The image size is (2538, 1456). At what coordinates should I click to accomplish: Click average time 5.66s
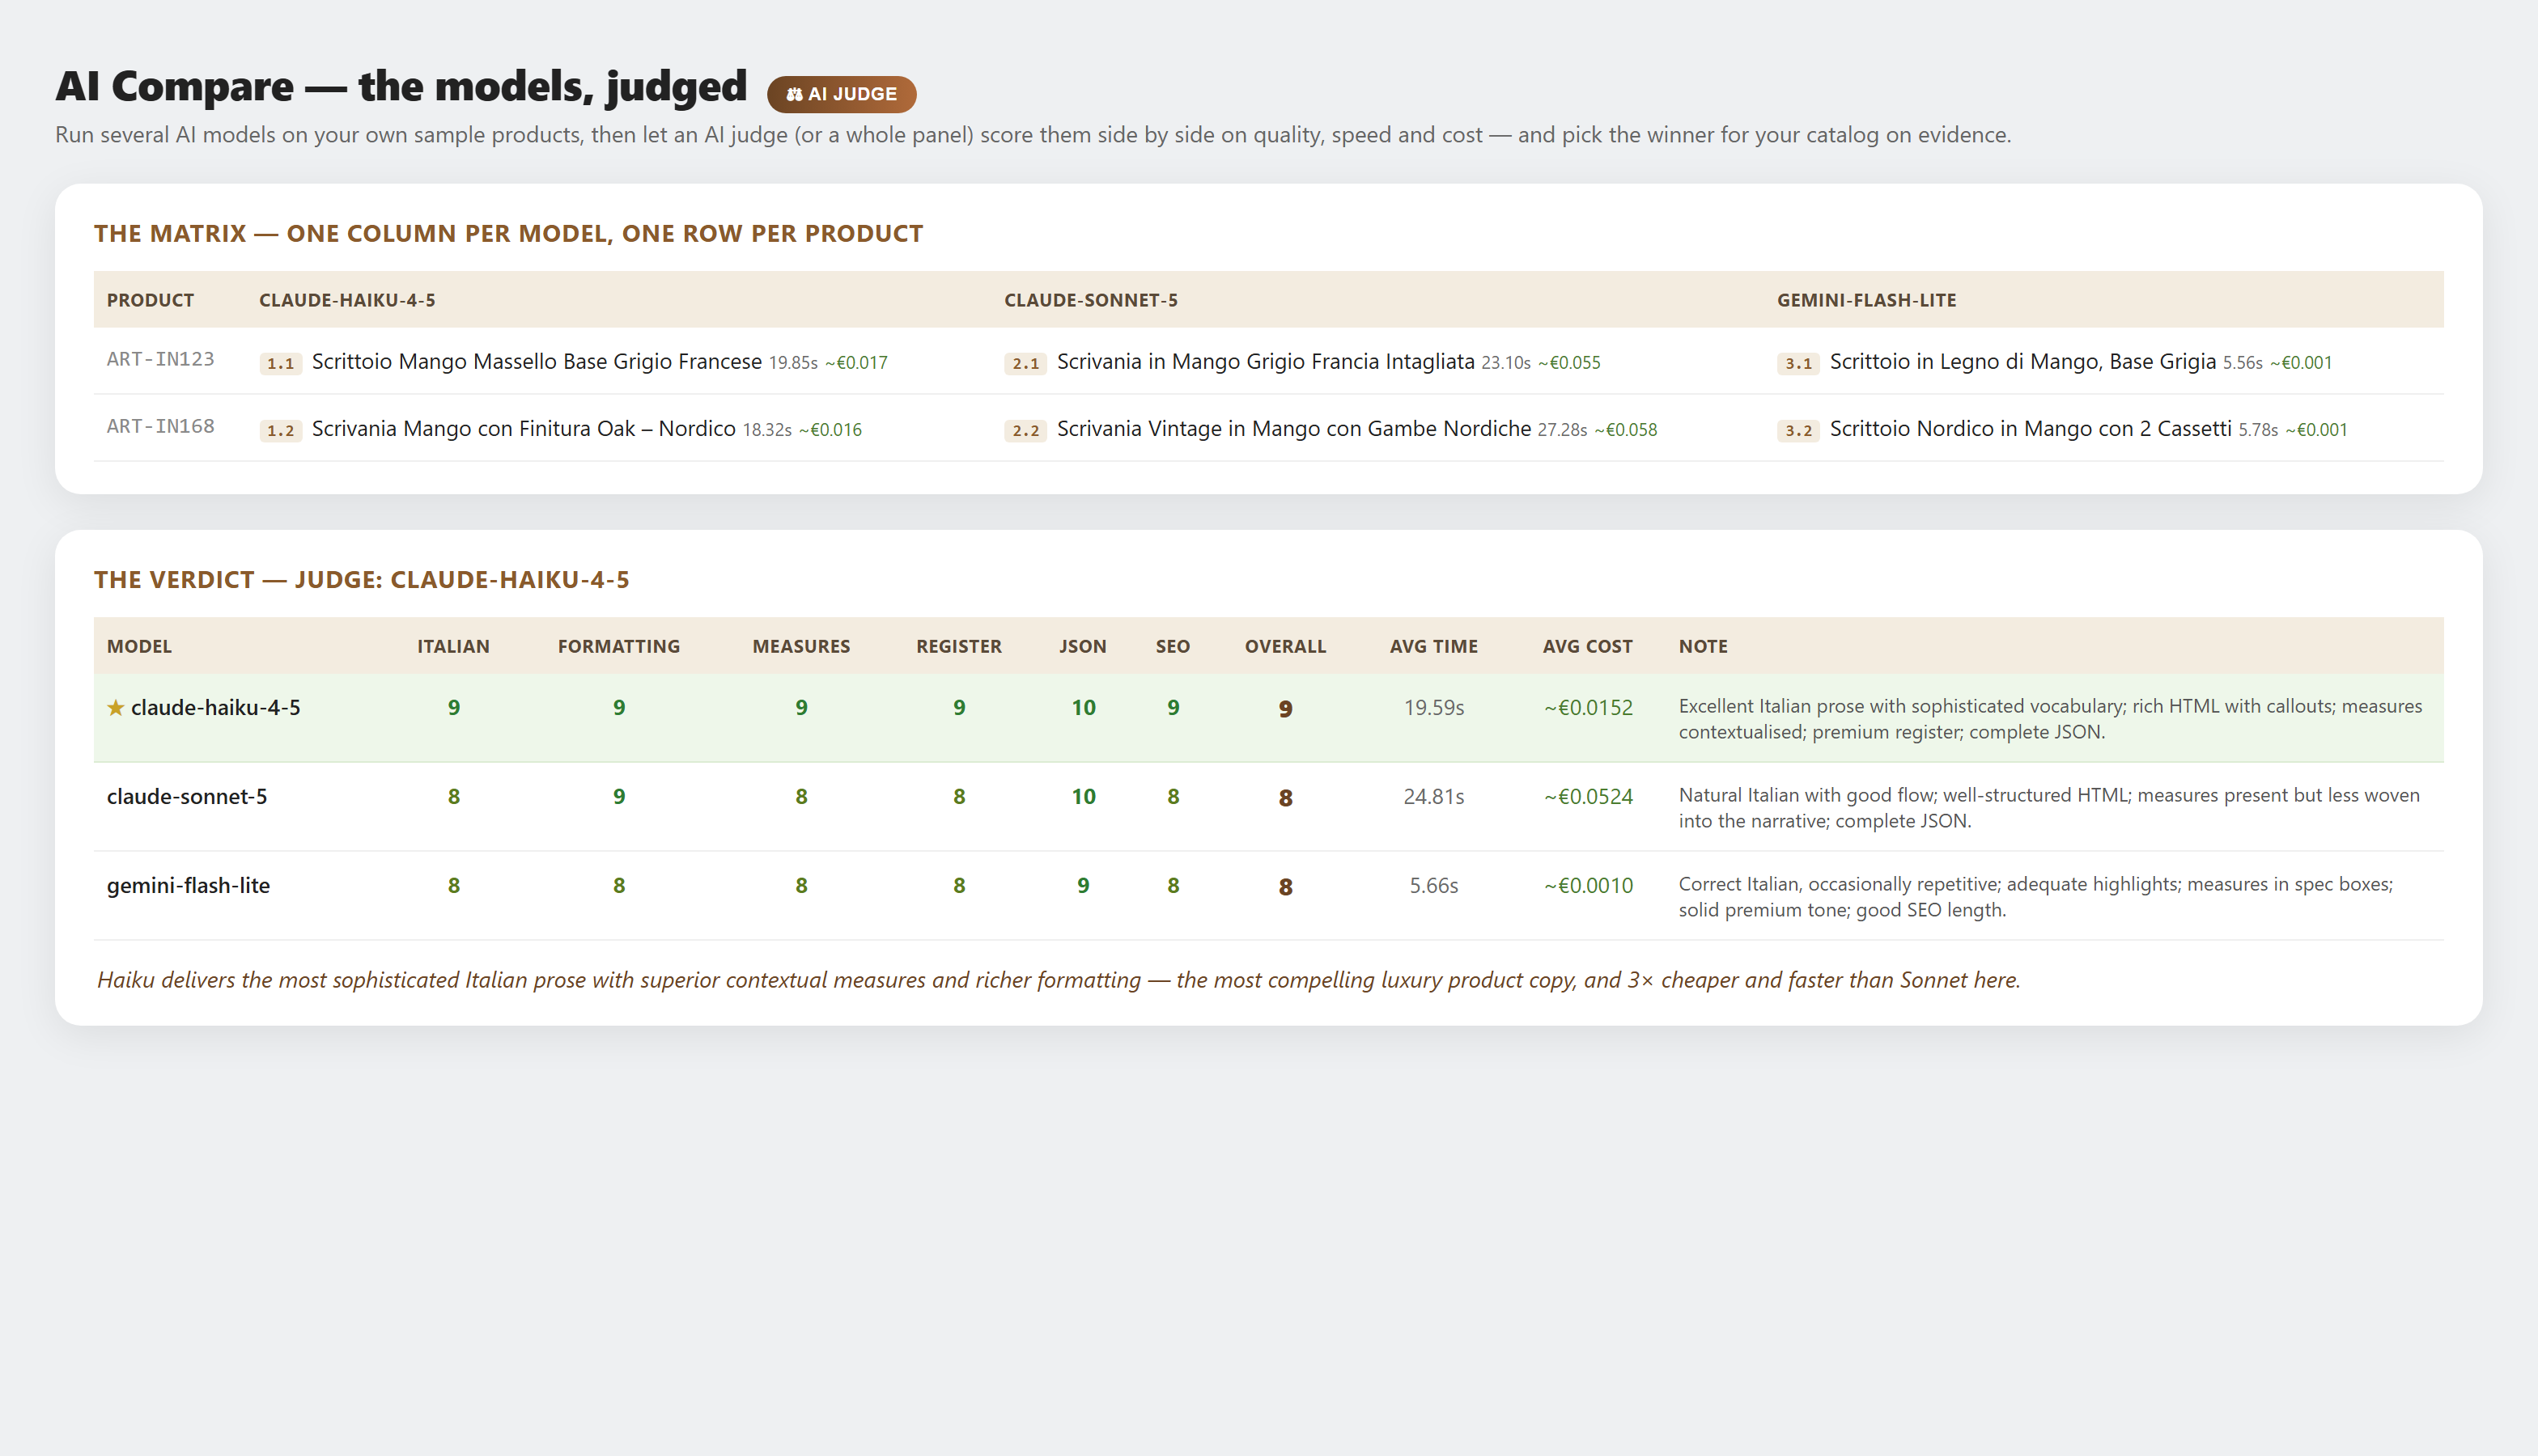pos(1433,886)
